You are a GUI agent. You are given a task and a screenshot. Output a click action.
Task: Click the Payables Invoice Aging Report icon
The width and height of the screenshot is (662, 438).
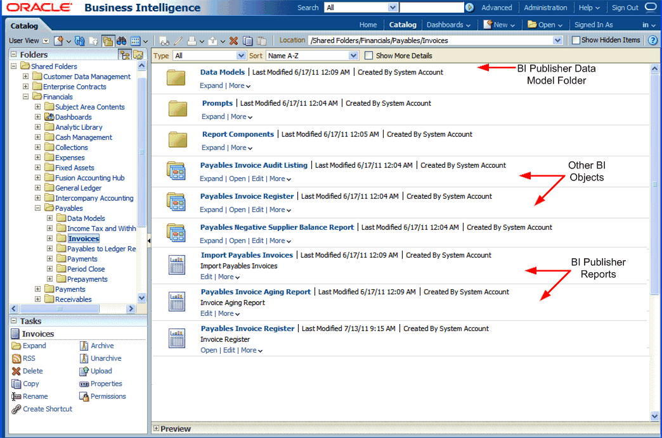pyautogui.click(x=177, y=301)
